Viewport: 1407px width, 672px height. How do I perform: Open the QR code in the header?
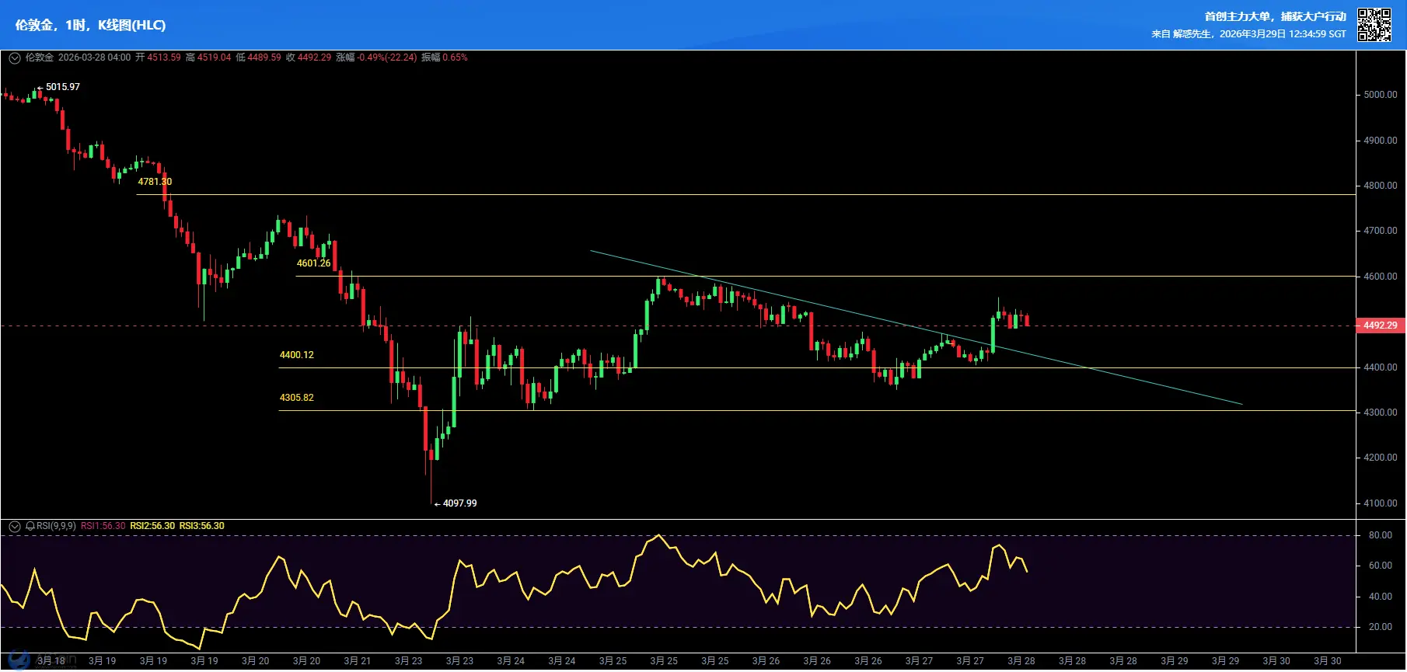point(1374,25)
